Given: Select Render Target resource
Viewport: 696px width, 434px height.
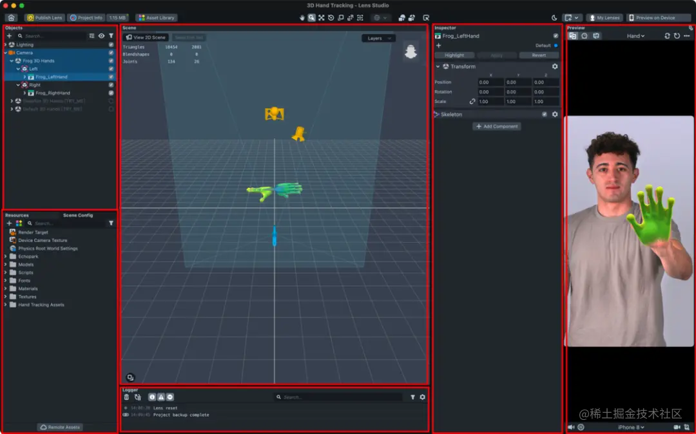Looking at the screenshot, I should [33, 232].
